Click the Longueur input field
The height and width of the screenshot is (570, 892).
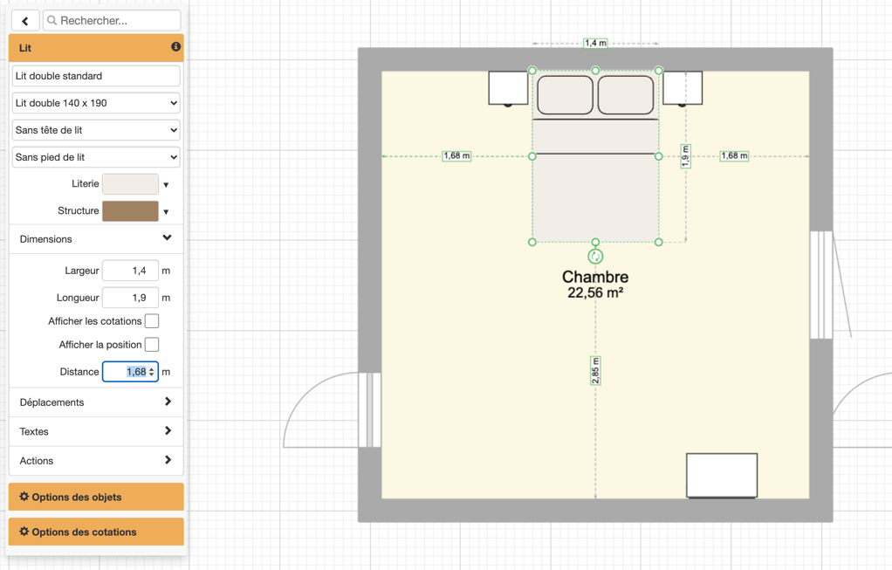[x=130, y=298]
